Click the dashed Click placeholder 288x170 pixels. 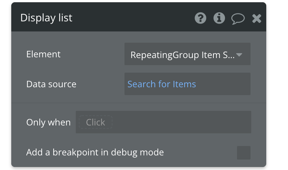pos(96,122)
